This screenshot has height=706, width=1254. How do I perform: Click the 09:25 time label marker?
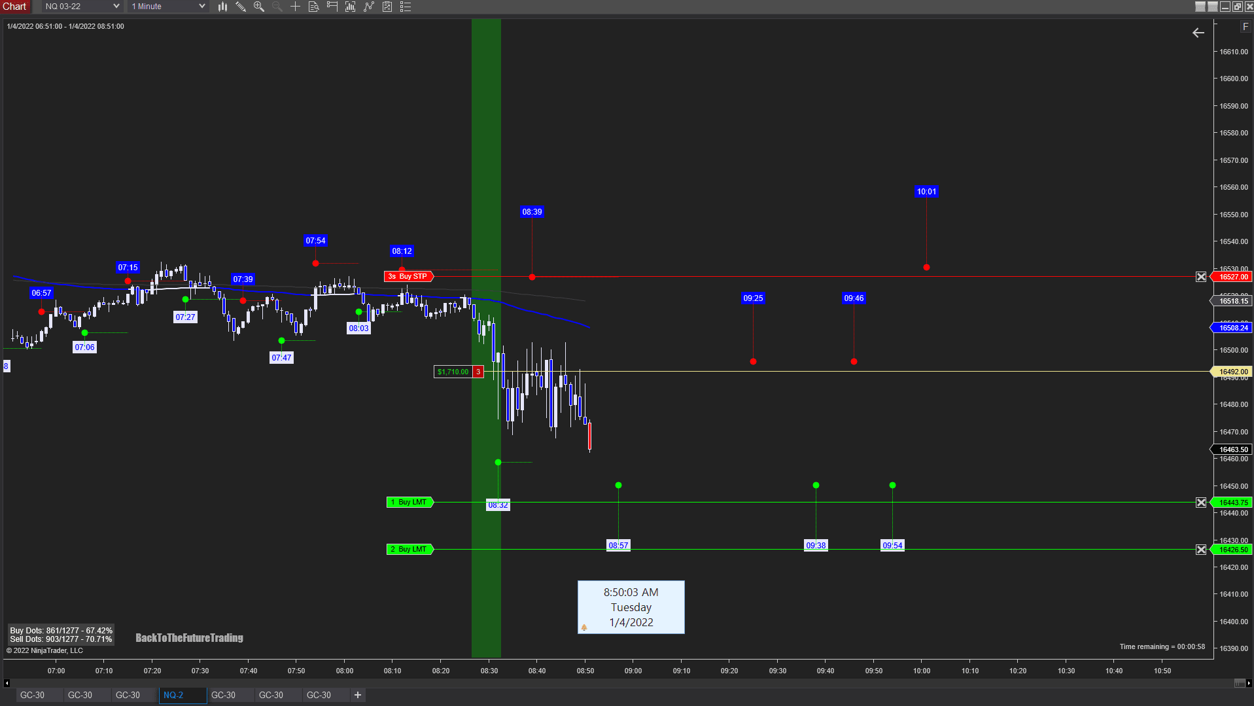tap(753, 298)
